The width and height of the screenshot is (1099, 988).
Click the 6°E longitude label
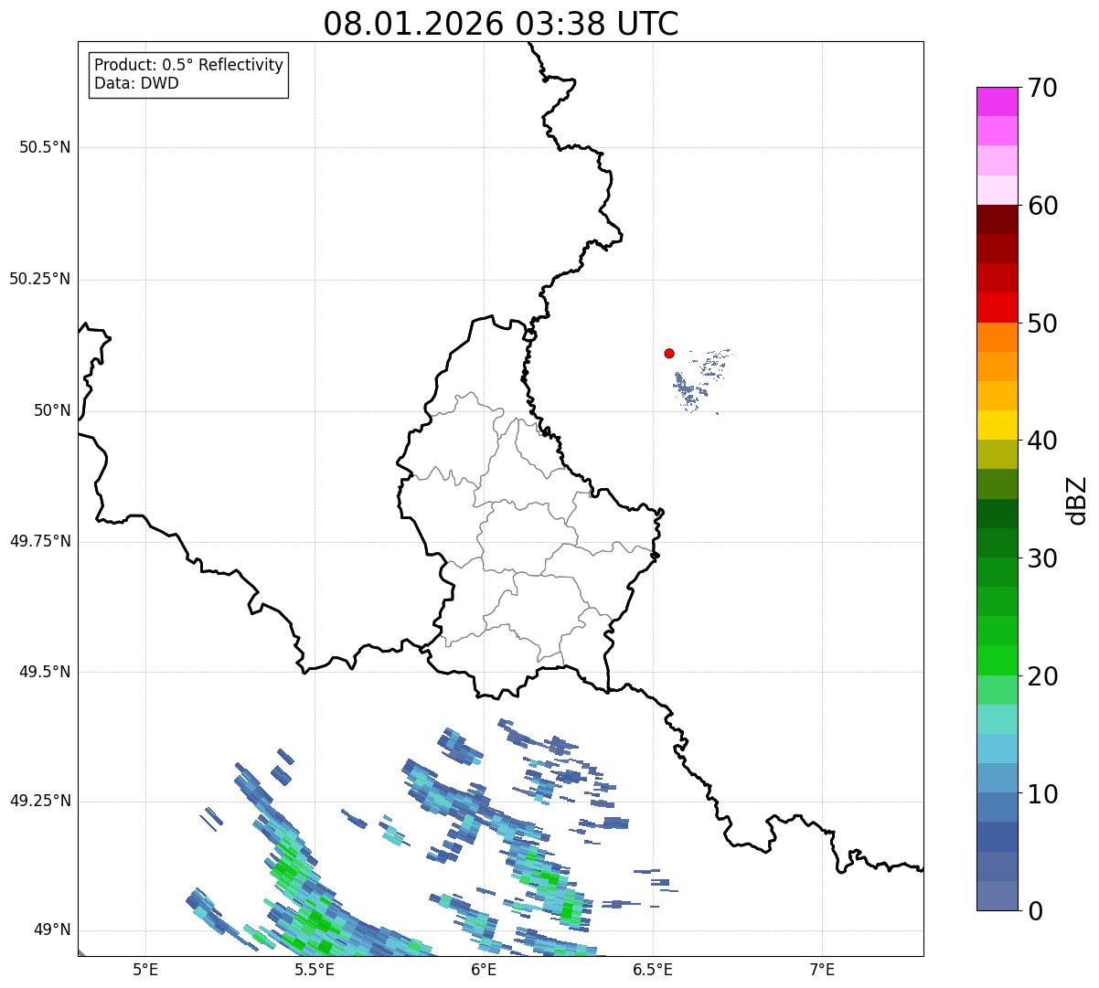point(484,970)
